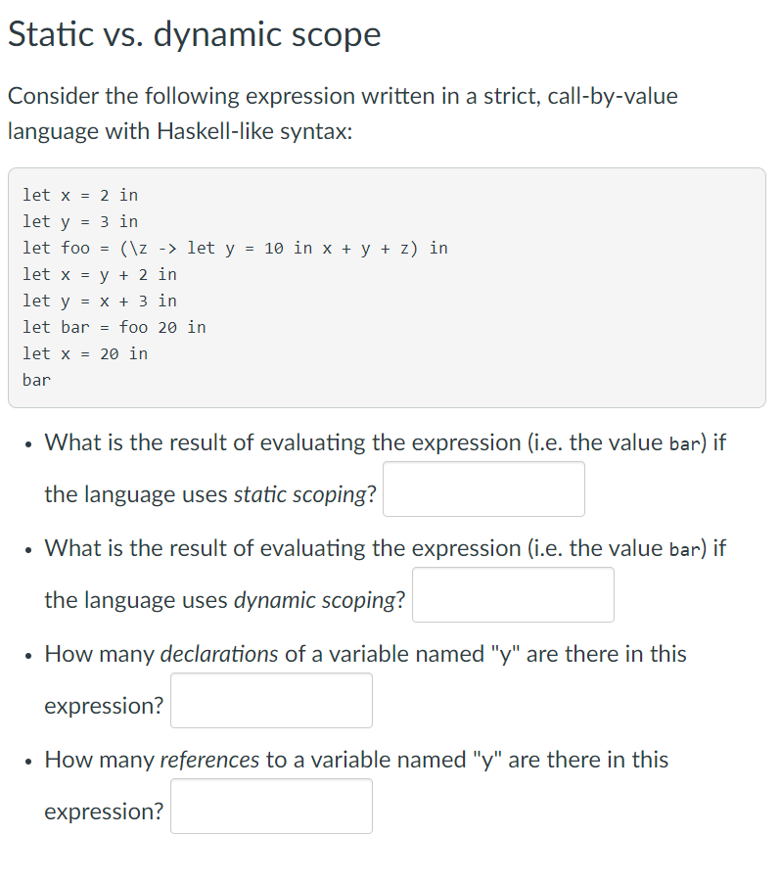Viewport: 780px width, 882px height.
Task: Click the declarations count input field
Action: pyautogui.click(x=271, y=700)
